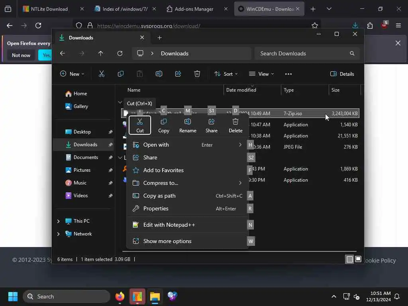This screenshot has height=306, width=408.
Task: Open the New dropdown in Explorer
Action: 72,74
